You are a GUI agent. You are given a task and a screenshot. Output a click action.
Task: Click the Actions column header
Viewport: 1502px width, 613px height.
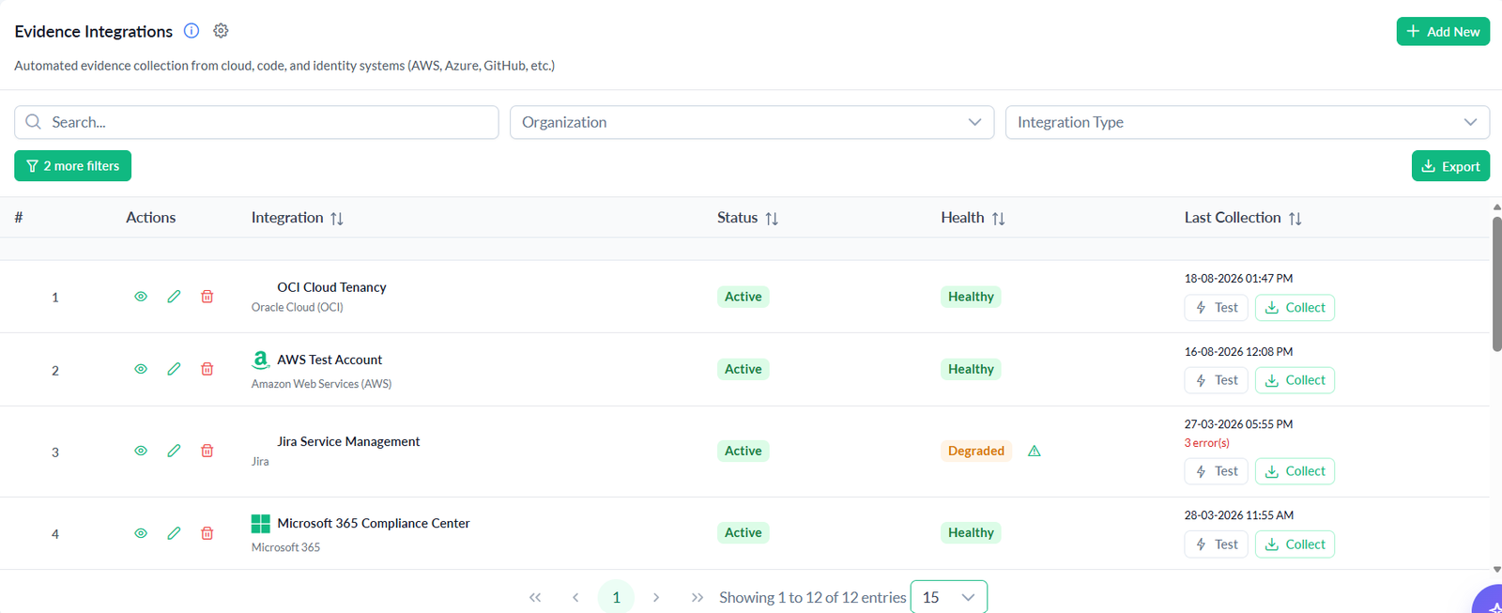coord(150,218)
